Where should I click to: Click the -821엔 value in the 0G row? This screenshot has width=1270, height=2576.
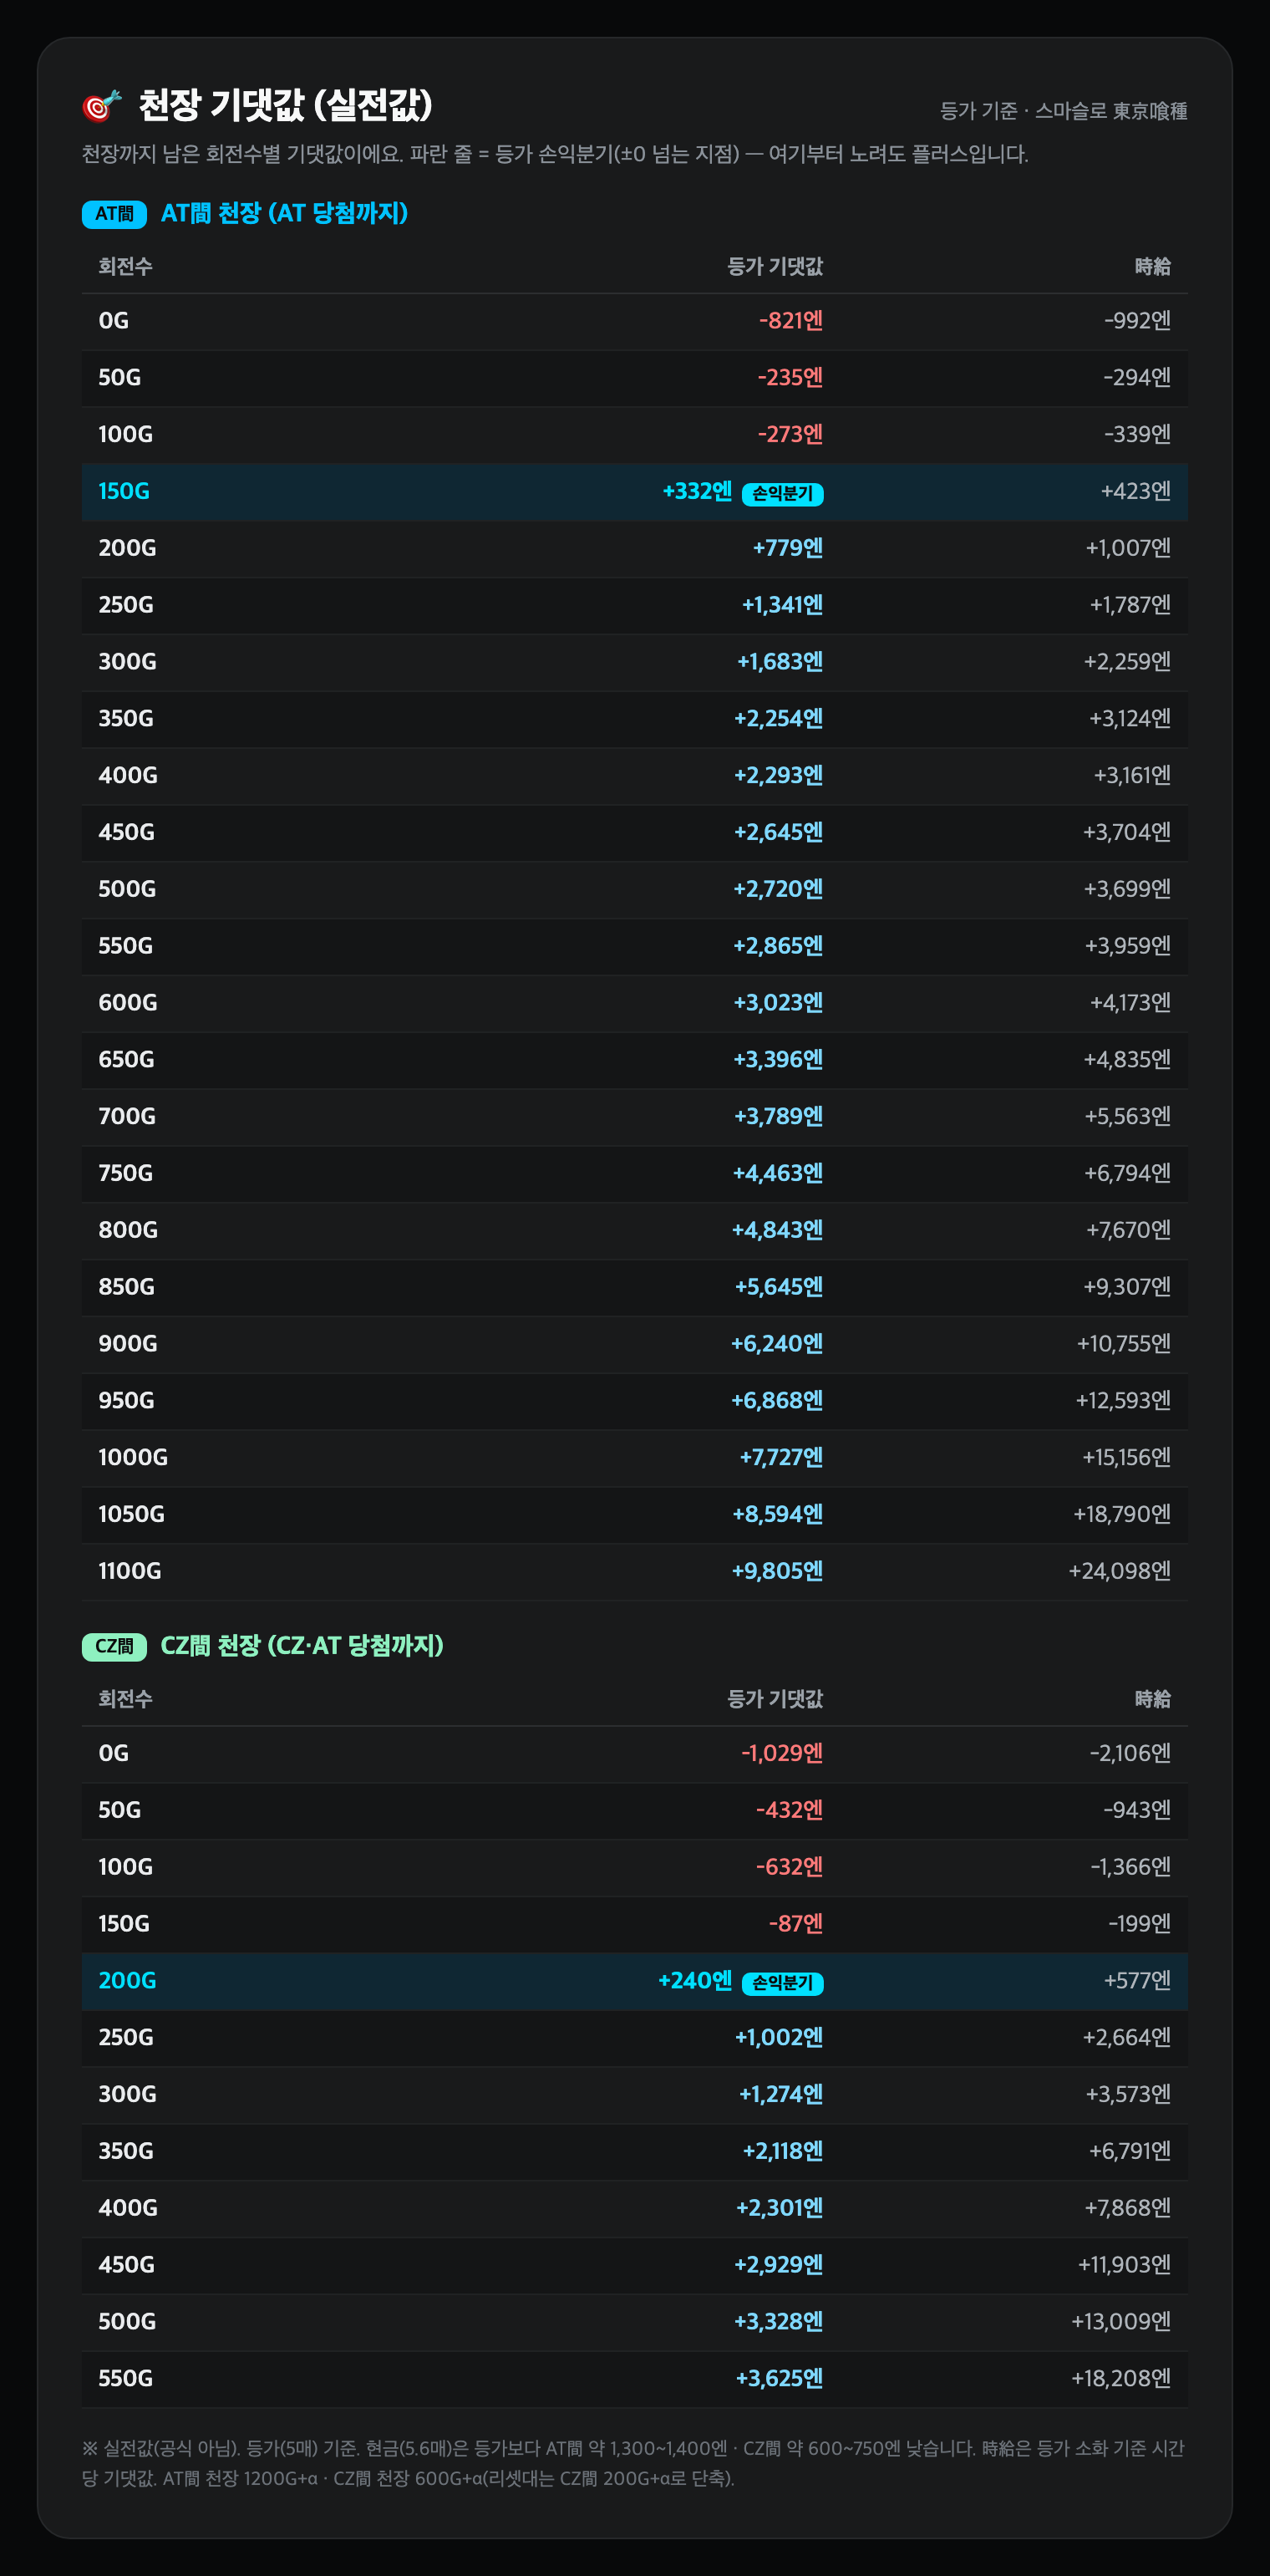click(x=791, y=320)
